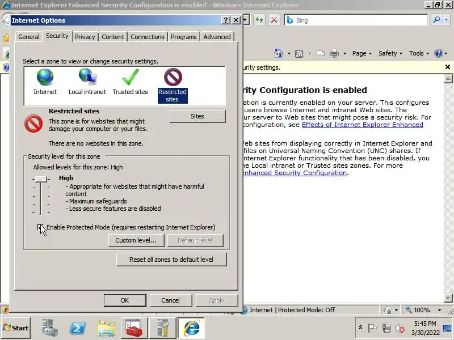Switch to the Security tab

[57, 36]
